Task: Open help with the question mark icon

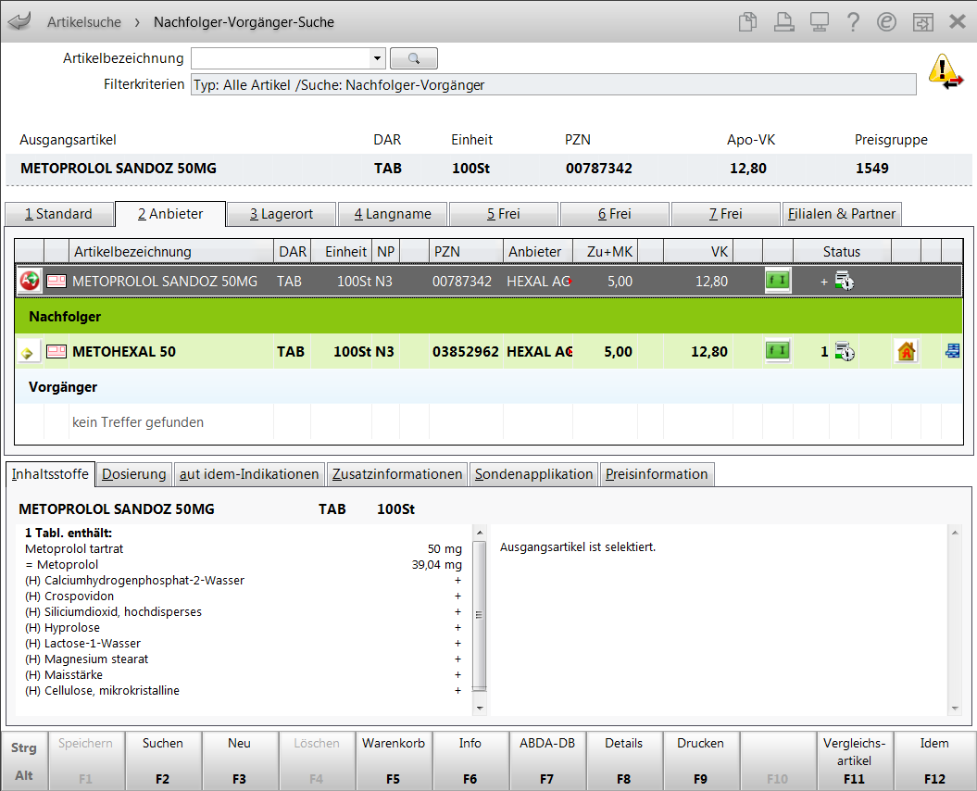Action: [x=853, y=22]
